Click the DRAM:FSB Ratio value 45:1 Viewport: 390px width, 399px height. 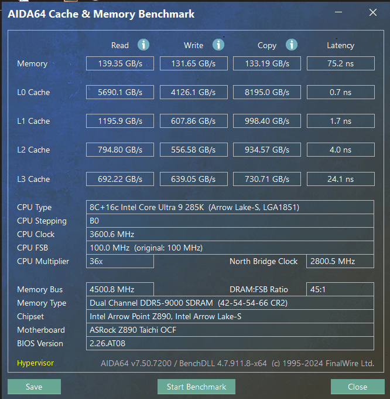(340, 289)
